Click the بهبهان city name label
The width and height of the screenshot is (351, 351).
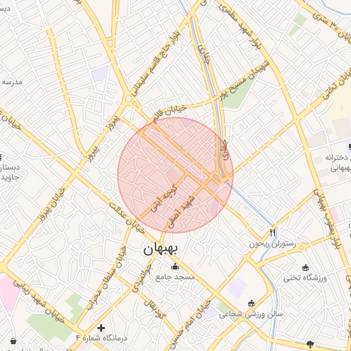pyautogui.click(x=160, y=250)
